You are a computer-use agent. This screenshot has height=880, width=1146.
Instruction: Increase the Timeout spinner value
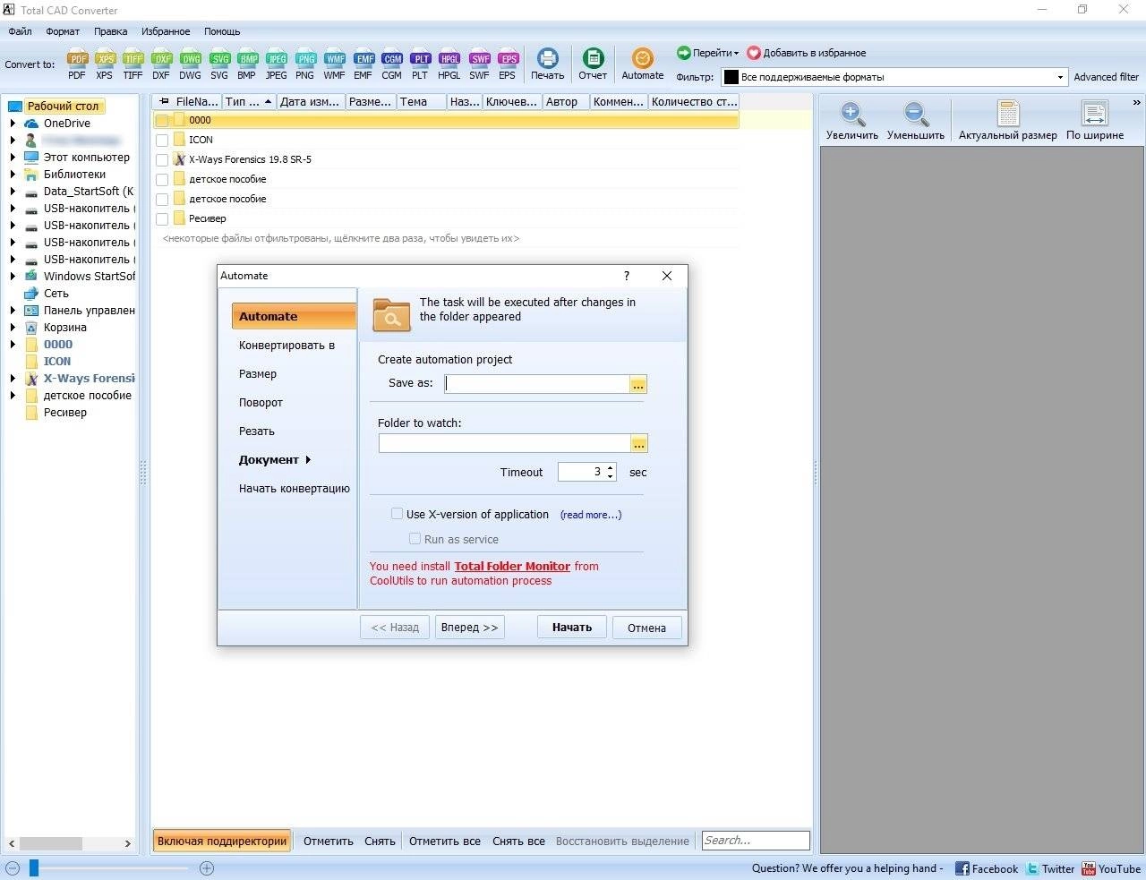[611, 467]
